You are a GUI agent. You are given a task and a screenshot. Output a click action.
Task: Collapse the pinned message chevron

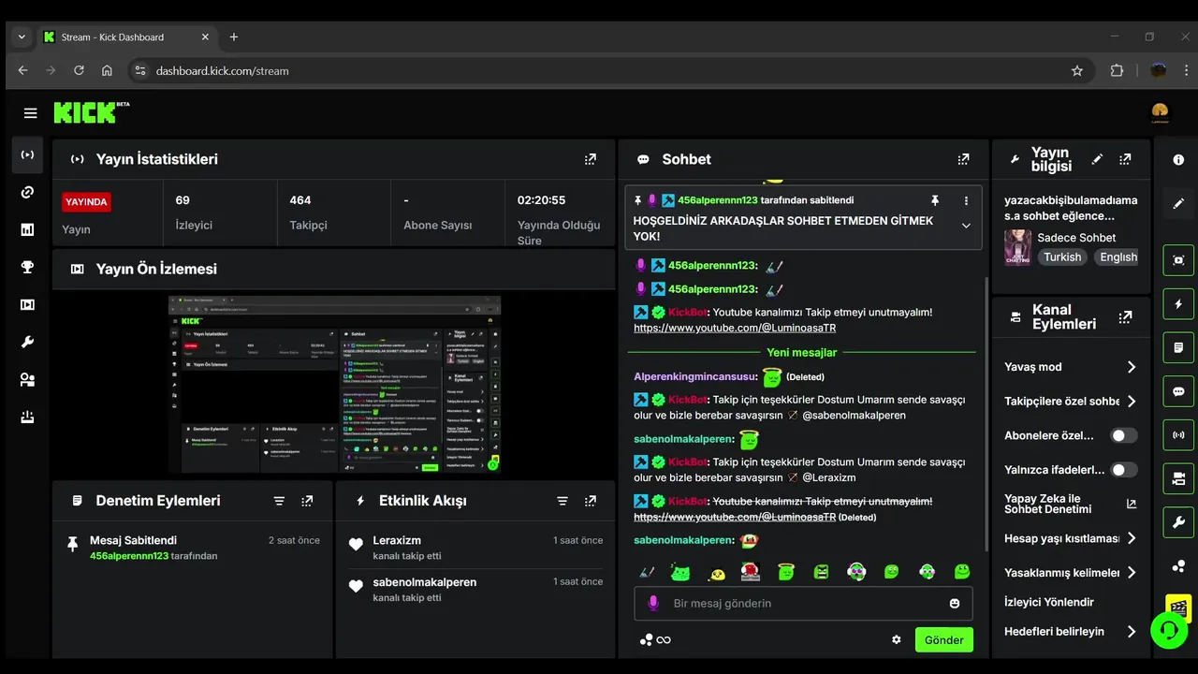[966, 226]
